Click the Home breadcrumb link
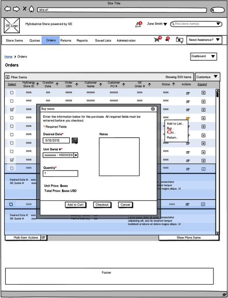The width and height of the screenshot is (228, 298). point(8,57)
